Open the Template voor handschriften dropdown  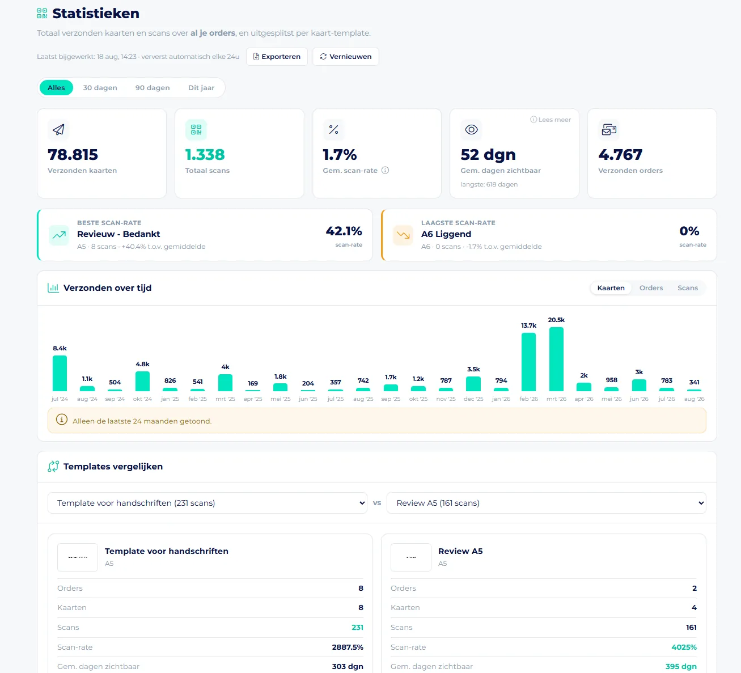[208, 503]
